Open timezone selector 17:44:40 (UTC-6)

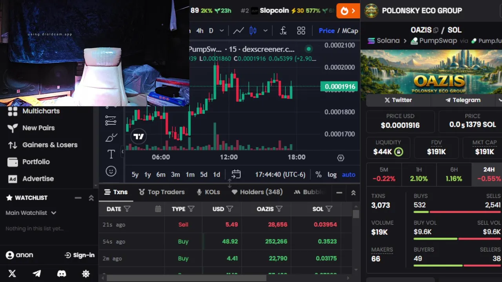[280, 175]
